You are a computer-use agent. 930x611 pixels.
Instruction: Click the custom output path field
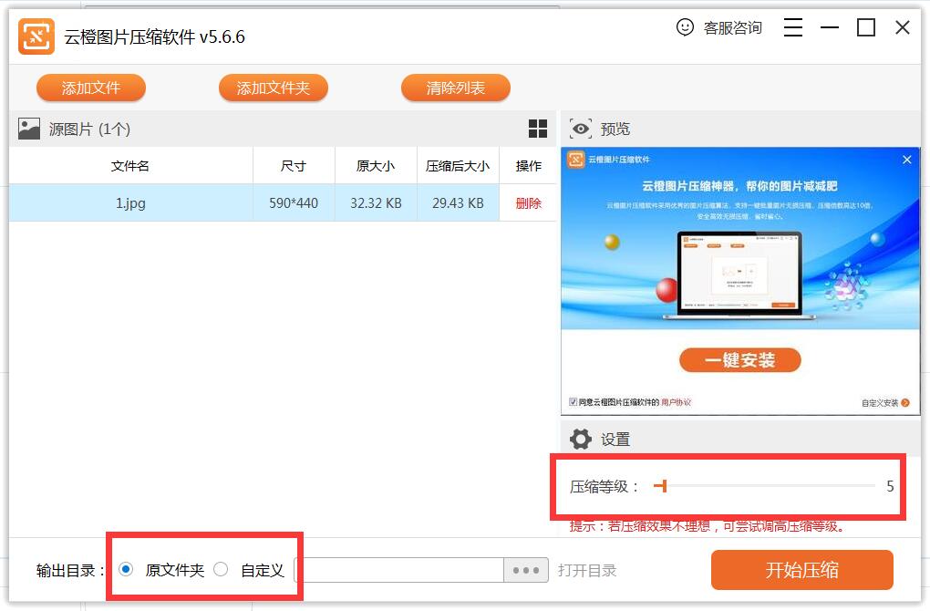click(x=399, y=570)
